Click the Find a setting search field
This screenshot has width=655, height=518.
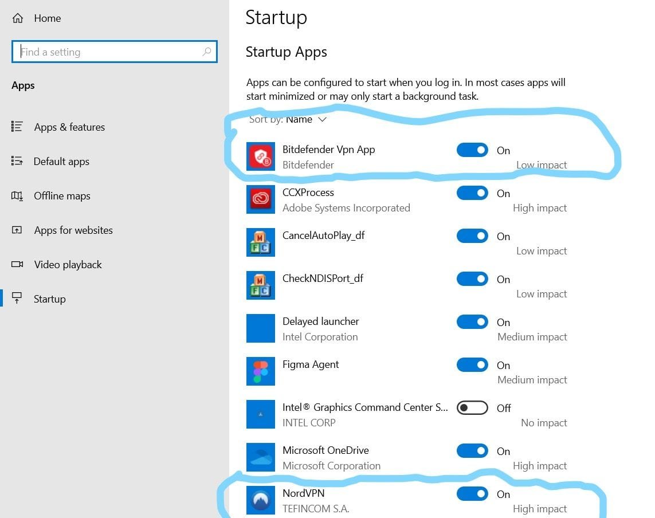[109, 52]
